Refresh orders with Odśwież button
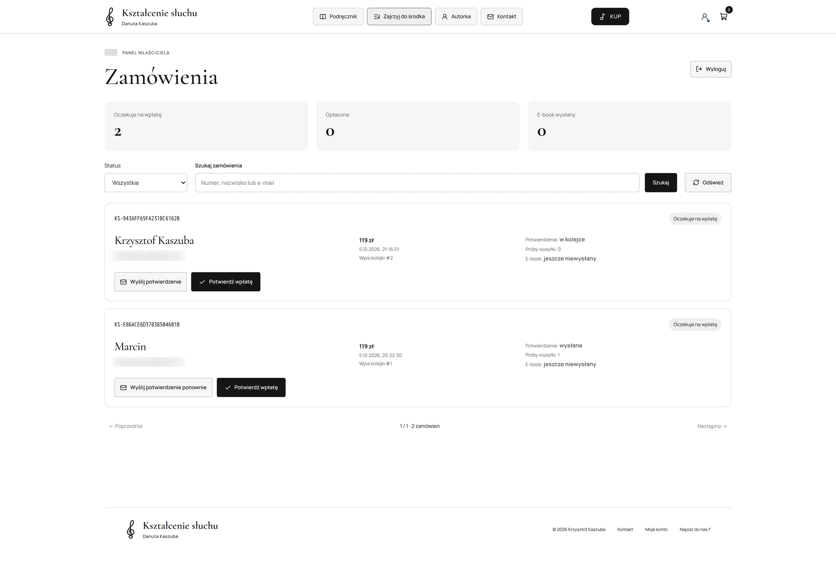Image resolution: width=836 pixels, height=574 pixels. coord(708,183)
